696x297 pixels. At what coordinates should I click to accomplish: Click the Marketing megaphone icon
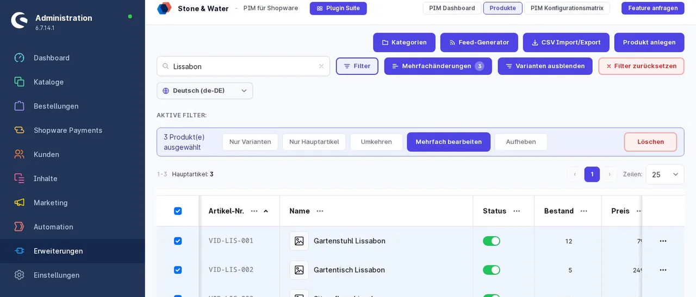(19, 203)
